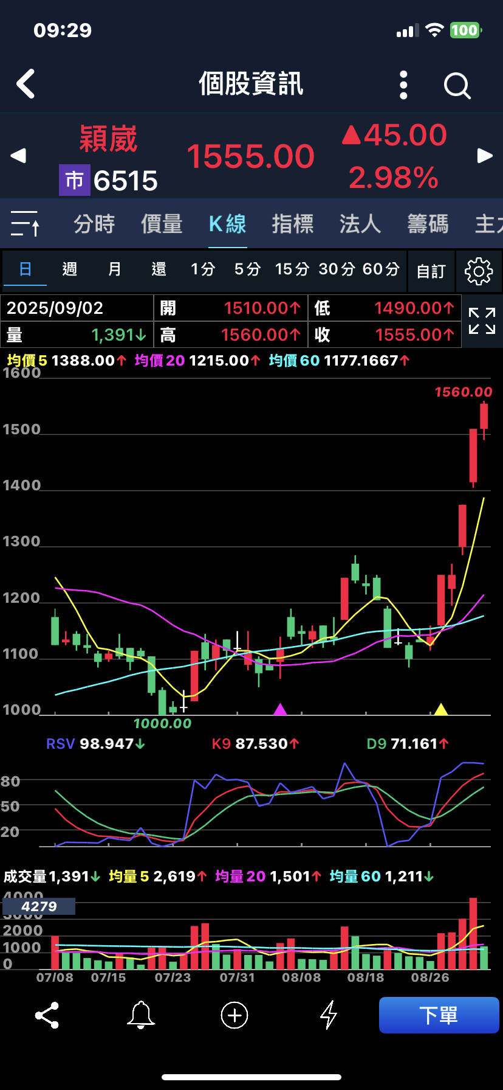503x1090 pixels.
Task: Select weekly 週 period
Action: [x=70, y=269]
